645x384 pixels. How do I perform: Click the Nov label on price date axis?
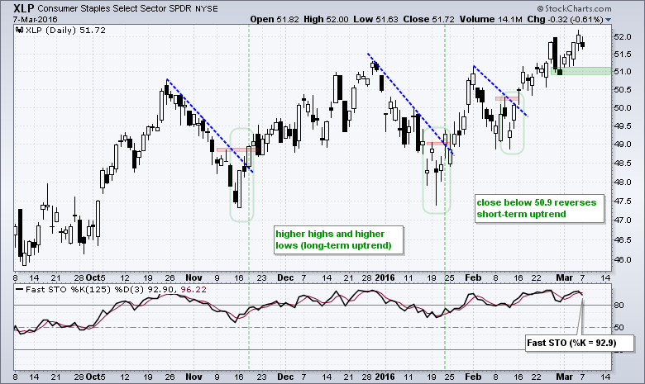click(193, 278)
